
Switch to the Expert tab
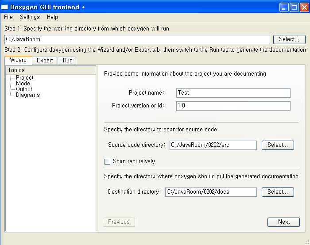pos(45,61)
